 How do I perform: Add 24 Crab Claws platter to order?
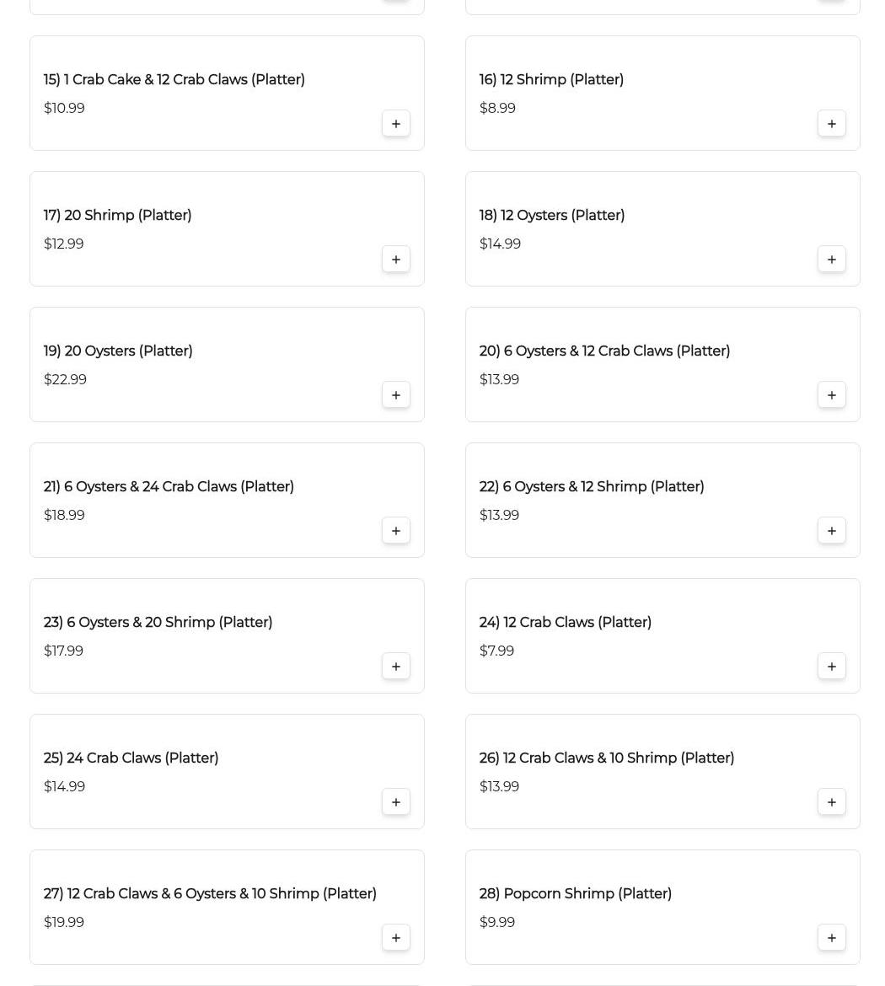[395, 802]
